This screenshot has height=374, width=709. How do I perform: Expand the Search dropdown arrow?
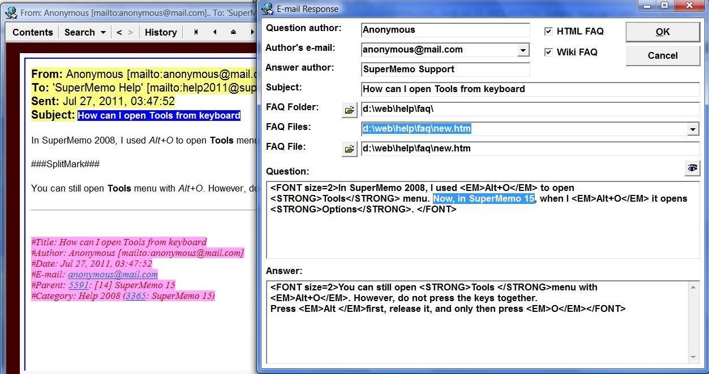[103, 32]
